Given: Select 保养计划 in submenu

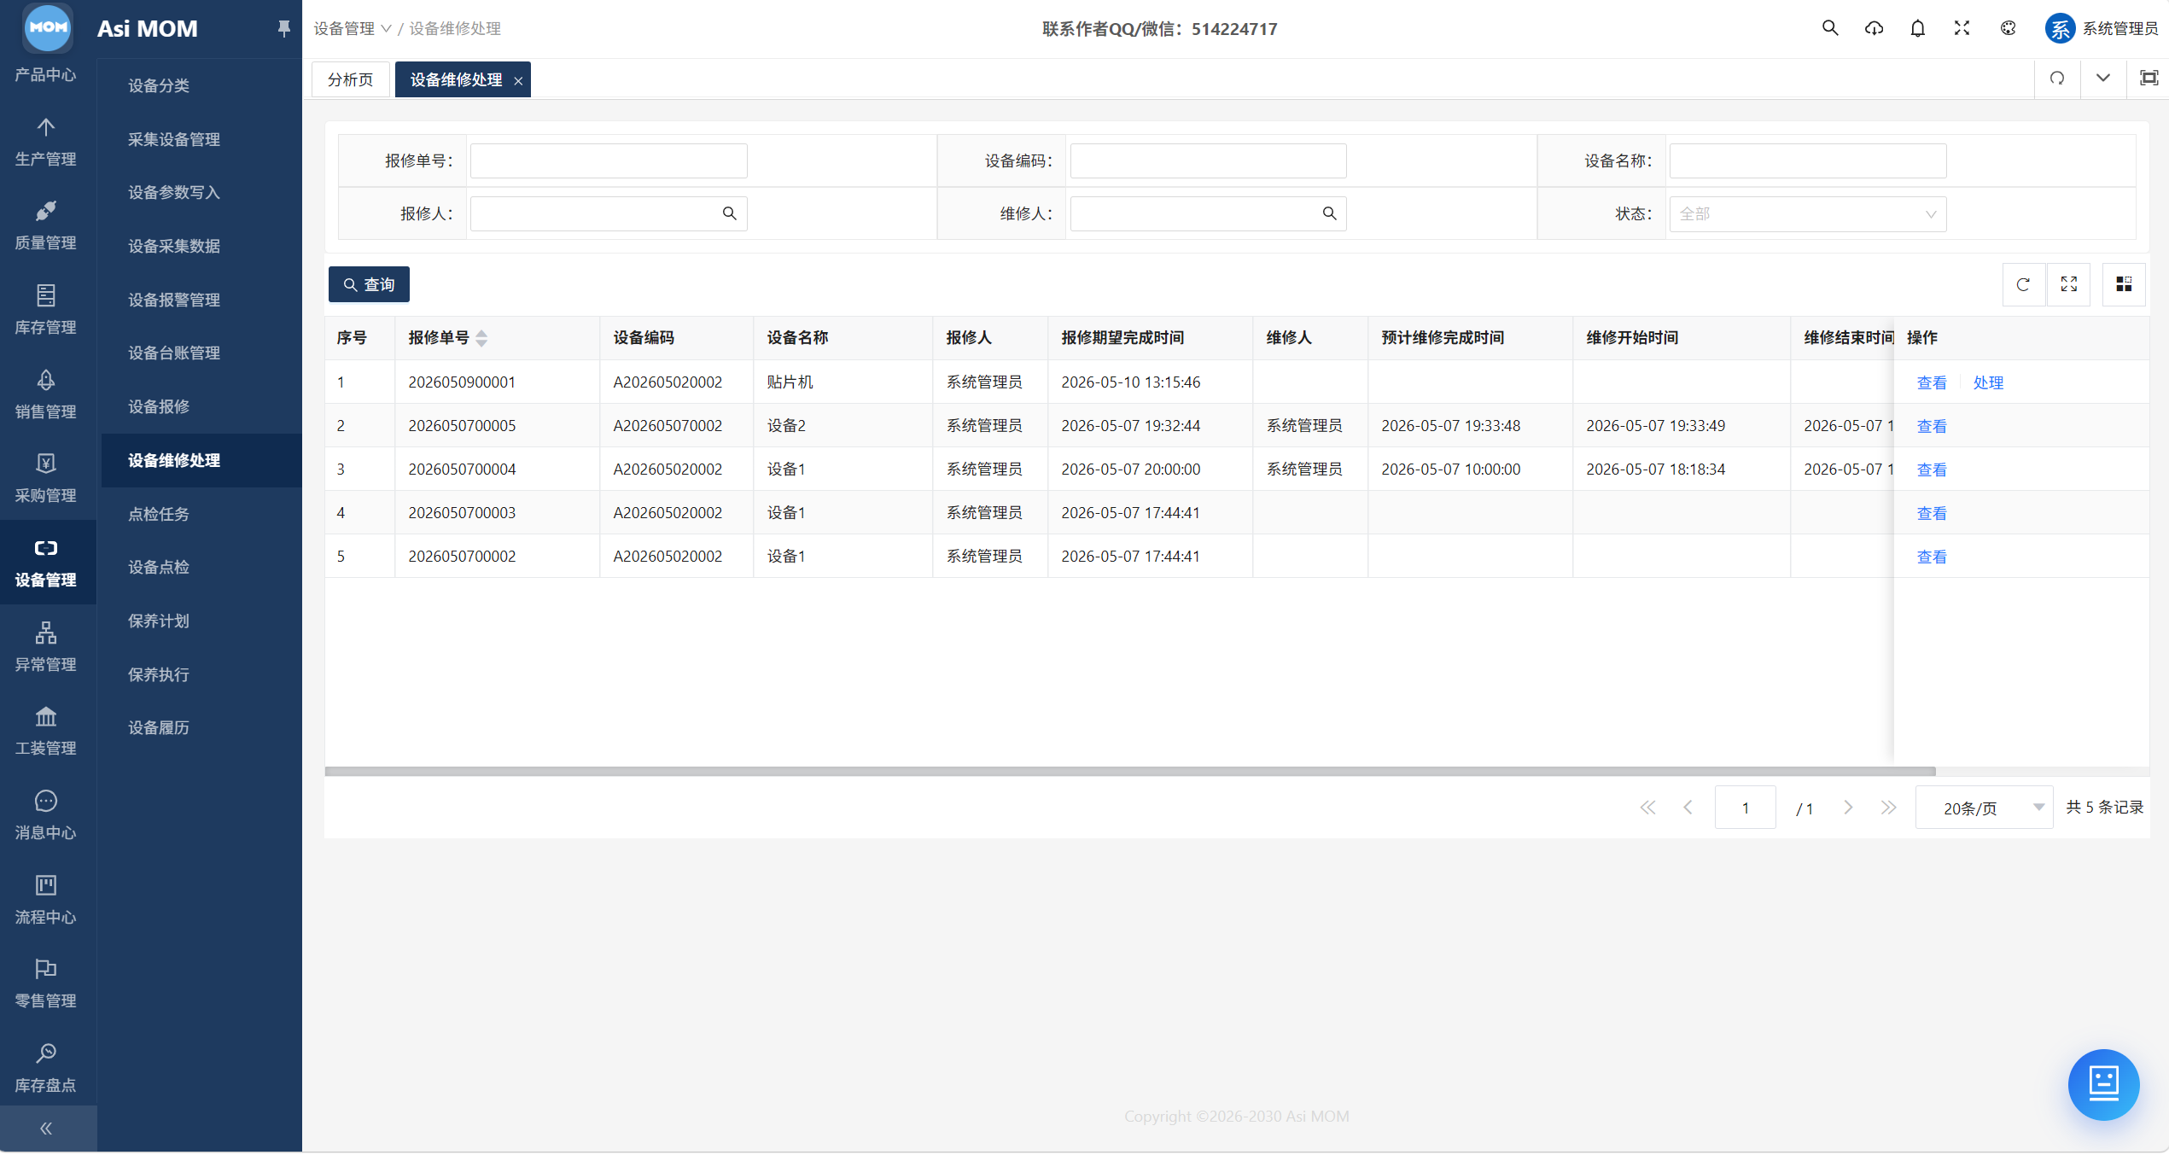Looking at the screenshot, I should pos(159,621).
